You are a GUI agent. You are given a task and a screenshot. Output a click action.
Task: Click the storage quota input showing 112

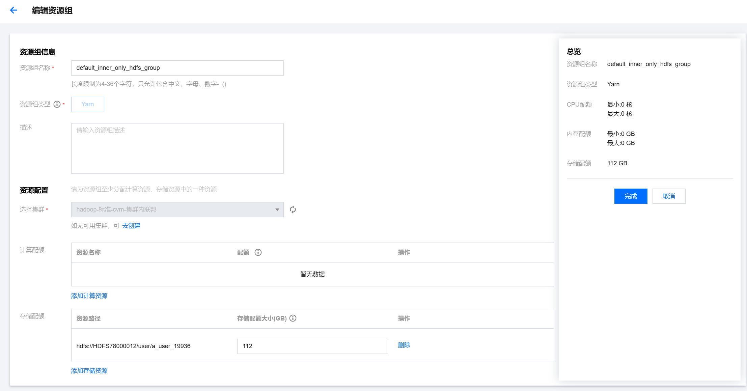(x=312, y=346)
